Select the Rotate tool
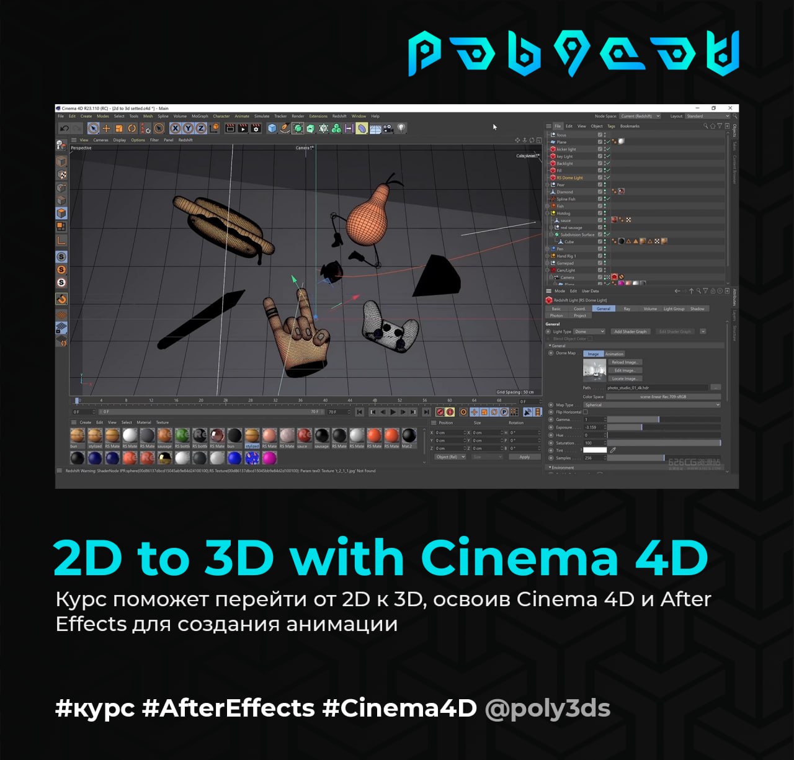The image size is (794, 760). [132, 128]
